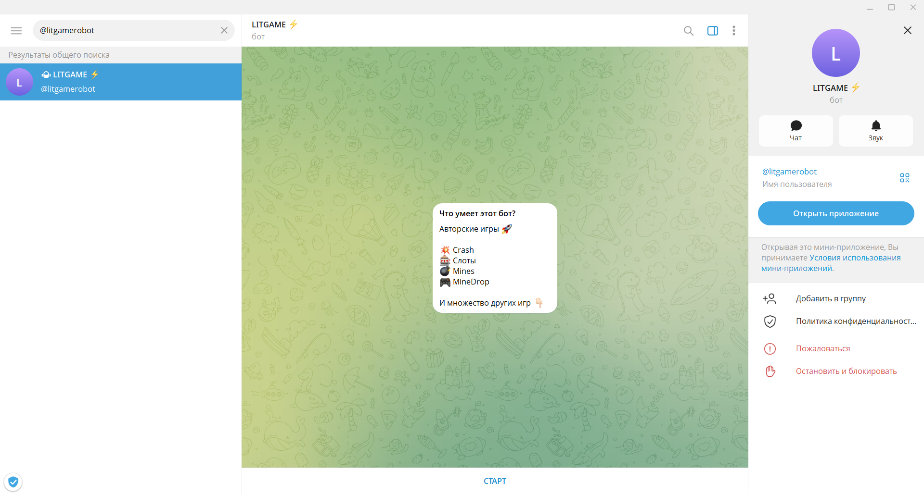Open Политика конфиденциальности item
924x494 pixels.
(836, 321)
